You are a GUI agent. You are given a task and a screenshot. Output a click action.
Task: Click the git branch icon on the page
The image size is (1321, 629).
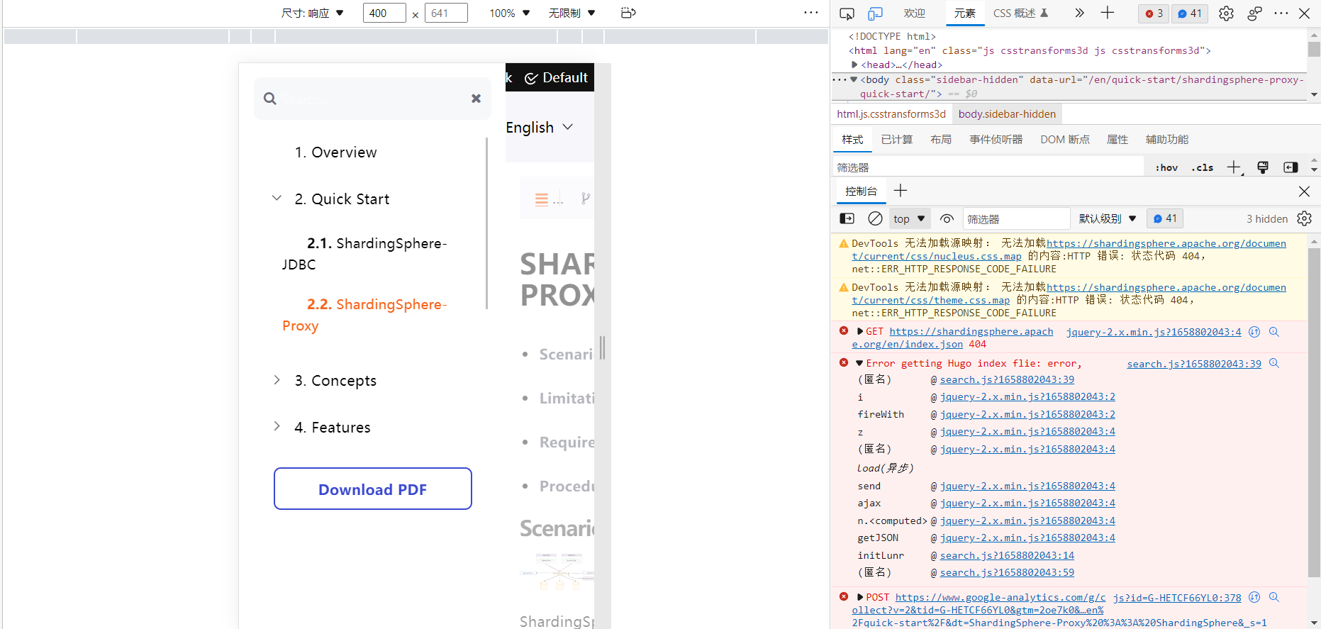585,199
